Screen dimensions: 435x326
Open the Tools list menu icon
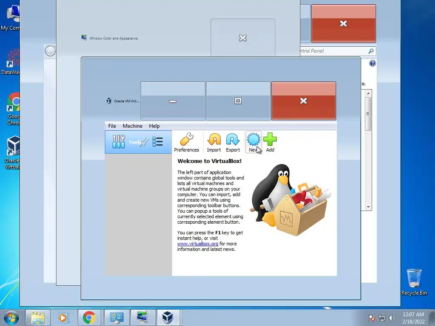[x=158, y=142]
